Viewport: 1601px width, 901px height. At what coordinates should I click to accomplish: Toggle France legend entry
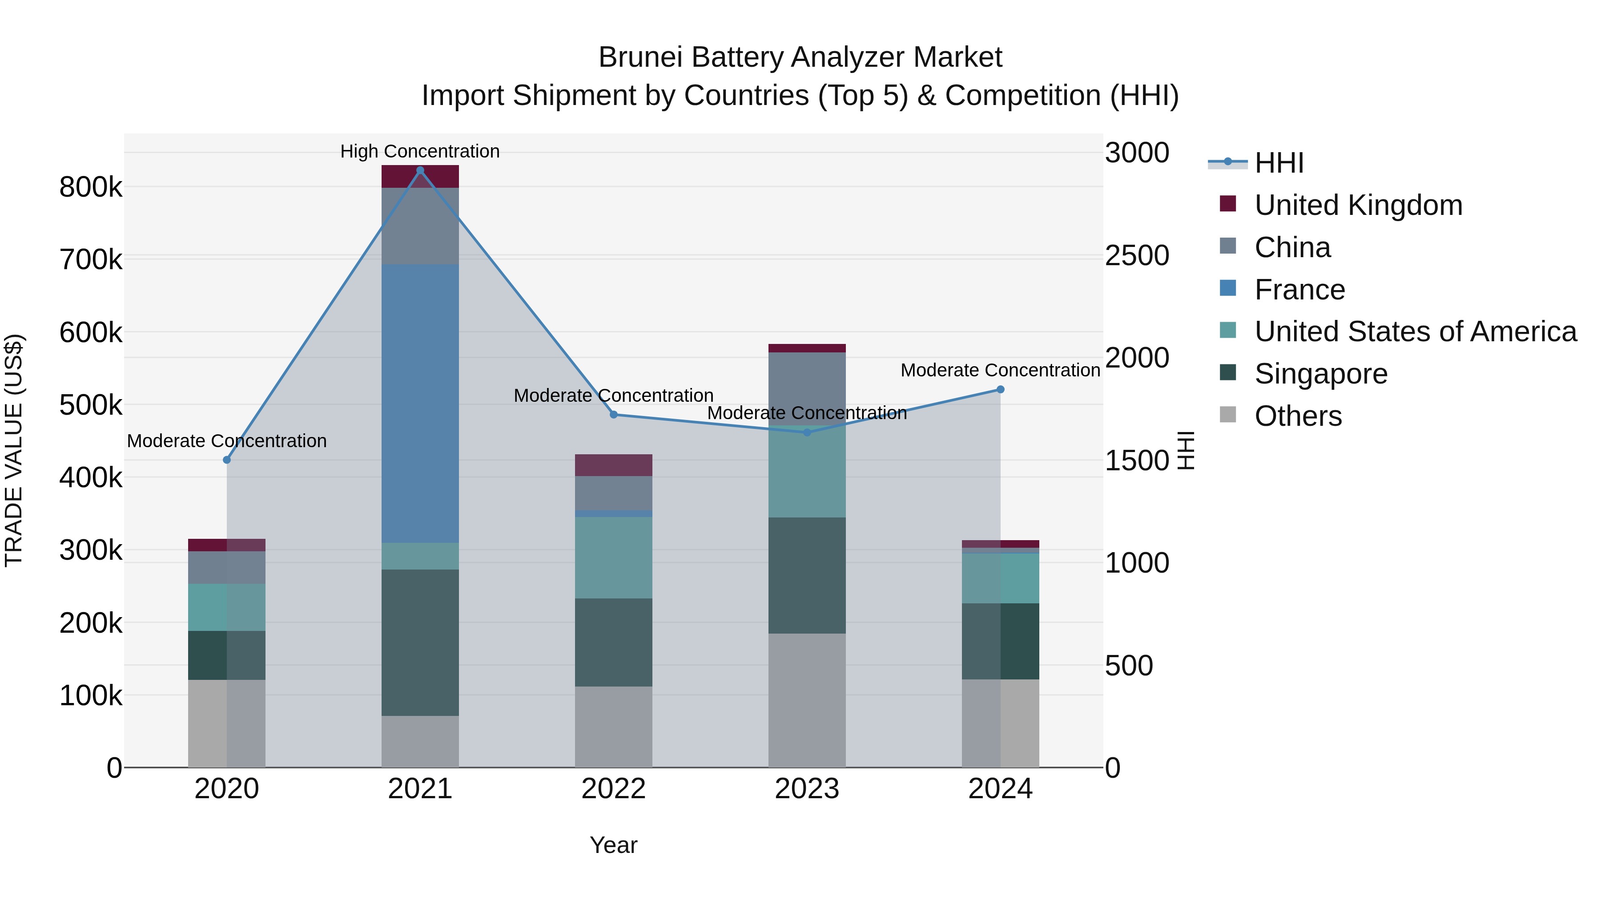click(1282, 290)
